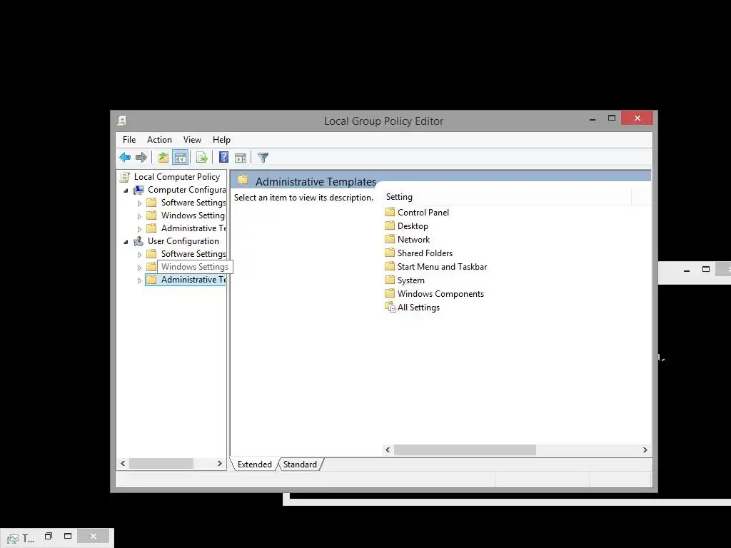The image size is (731, 548).
Task: Maximize the minimized bottom-left window
Action: tap(68, 537)
